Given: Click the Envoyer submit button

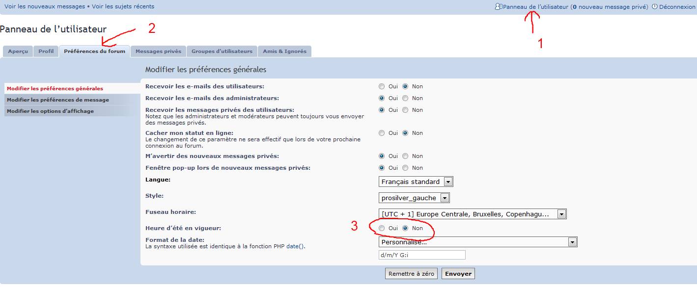Looking at the screenshot, I should point(458,274).
